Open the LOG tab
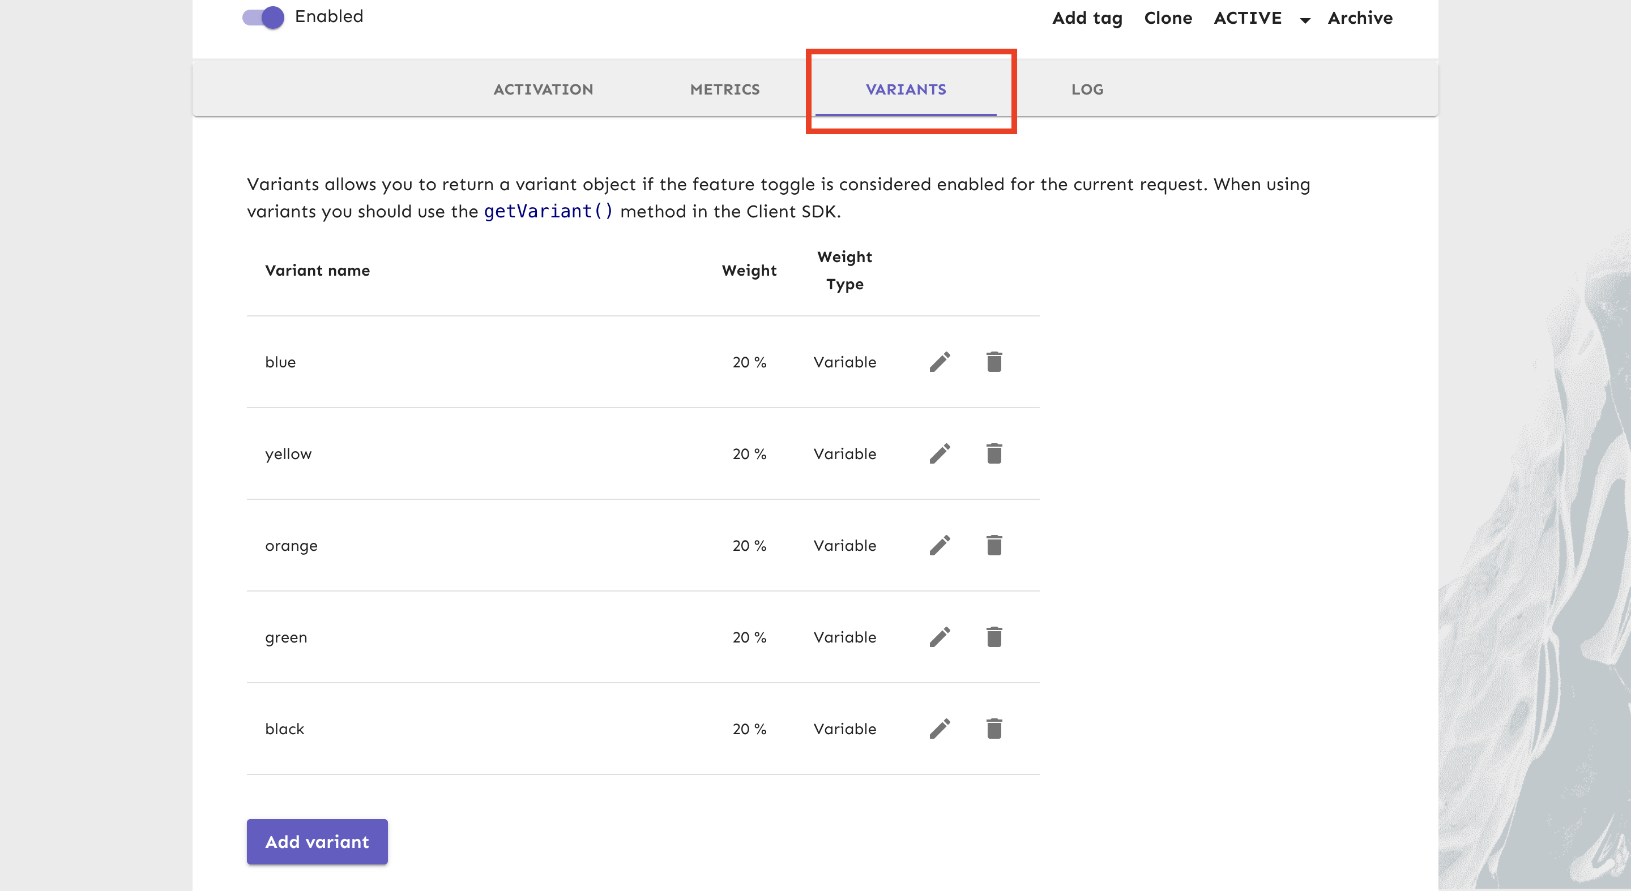This screenshot has width=1631, height=891. (1087, 89)
